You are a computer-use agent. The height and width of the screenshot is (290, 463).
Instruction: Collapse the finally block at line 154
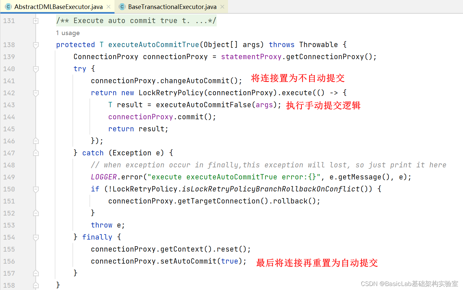[36, 237]
